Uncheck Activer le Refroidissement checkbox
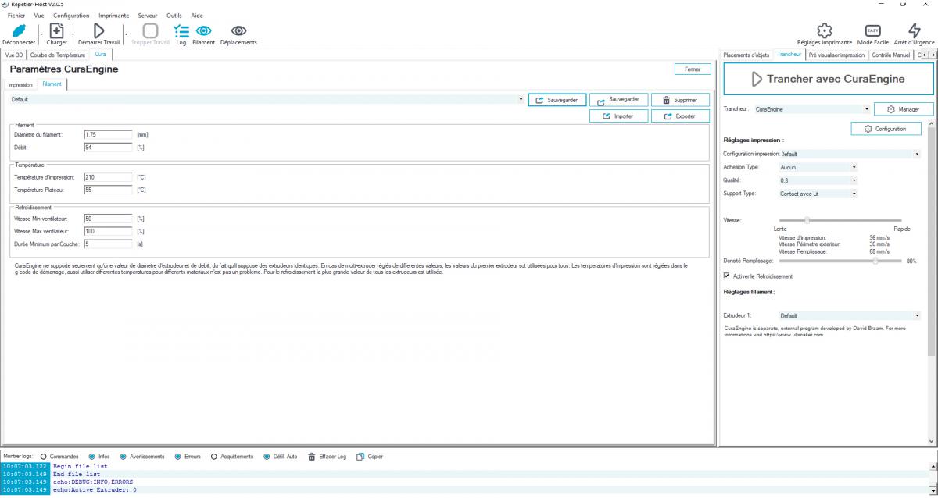This screenshot has width=938, height=498. (727, 276)
